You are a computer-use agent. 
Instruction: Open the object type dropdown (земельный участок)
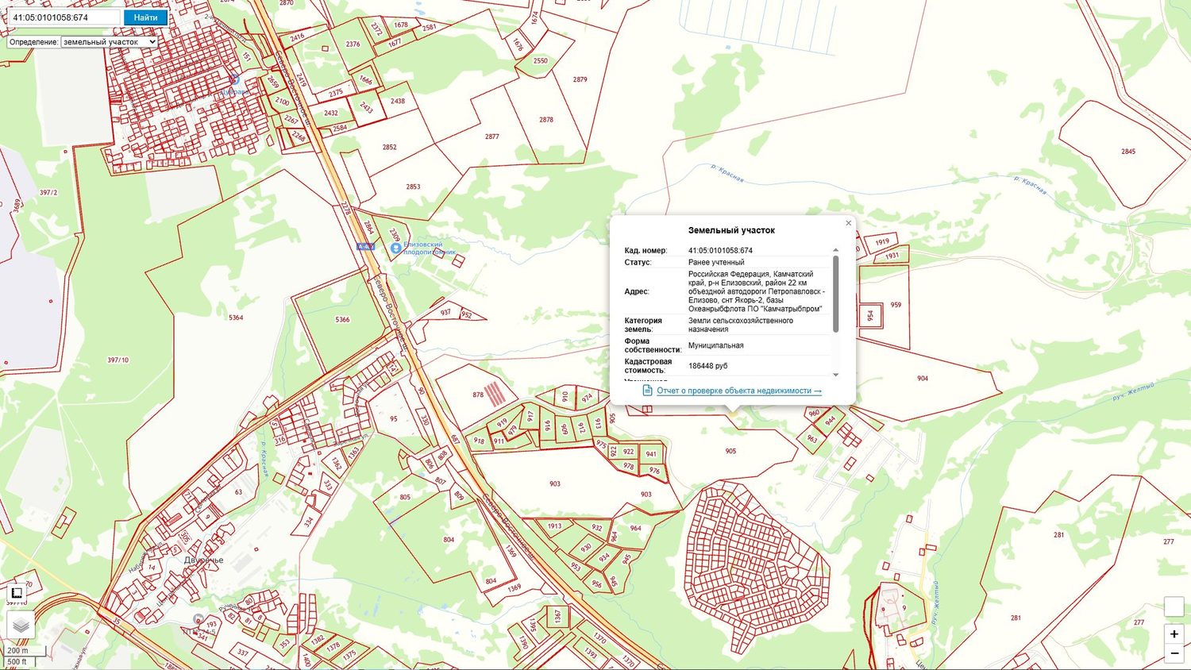click(x=110, y=42)
